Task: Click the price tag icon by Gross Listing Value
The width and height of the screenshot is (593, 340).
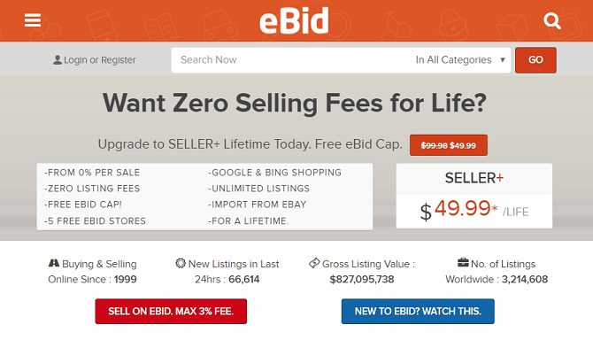Action: pos(314,263)
